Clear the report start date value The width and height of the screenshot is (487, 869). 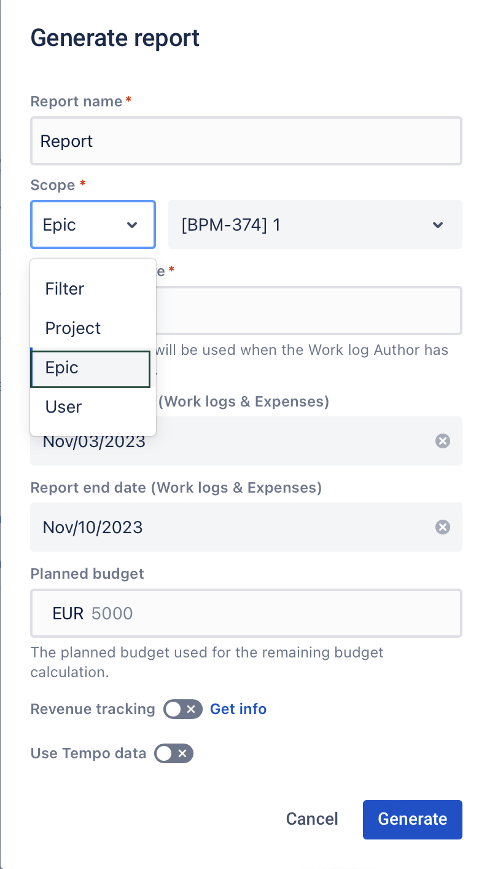(x=442, y=441)
